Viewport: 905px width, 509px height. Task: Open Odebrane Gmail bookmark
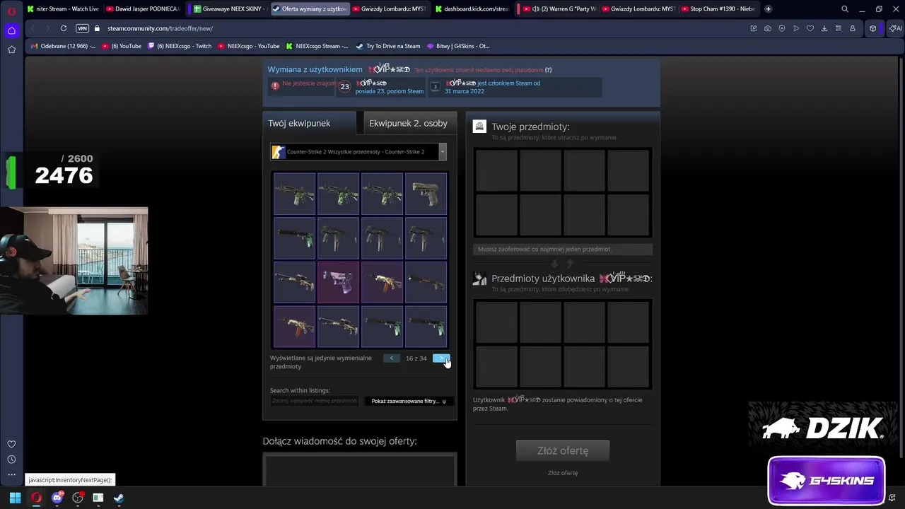(63, 46)
